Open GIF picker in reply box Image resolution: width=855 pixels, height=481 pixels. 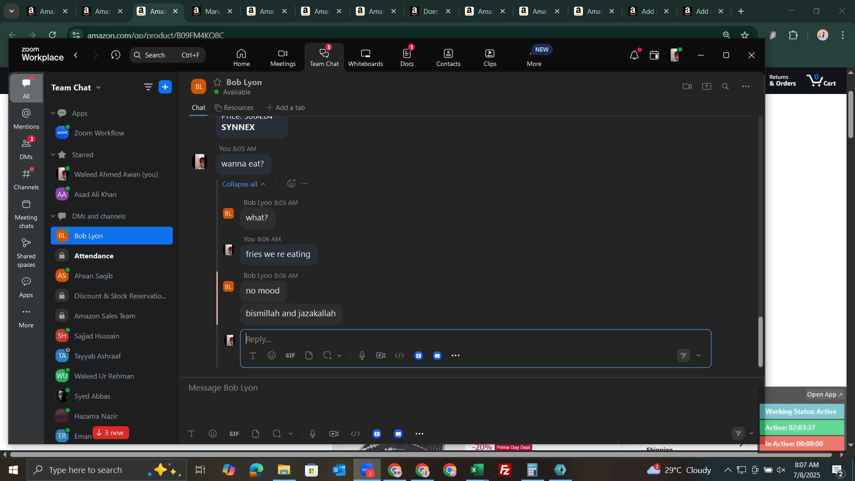290,355
